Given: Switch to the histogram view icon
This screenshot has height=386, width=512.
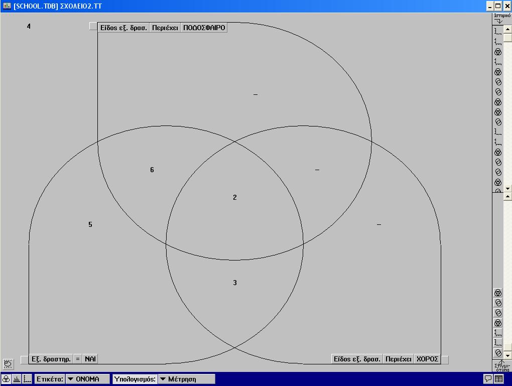Looking at the screenshot, I should [17, 379].
